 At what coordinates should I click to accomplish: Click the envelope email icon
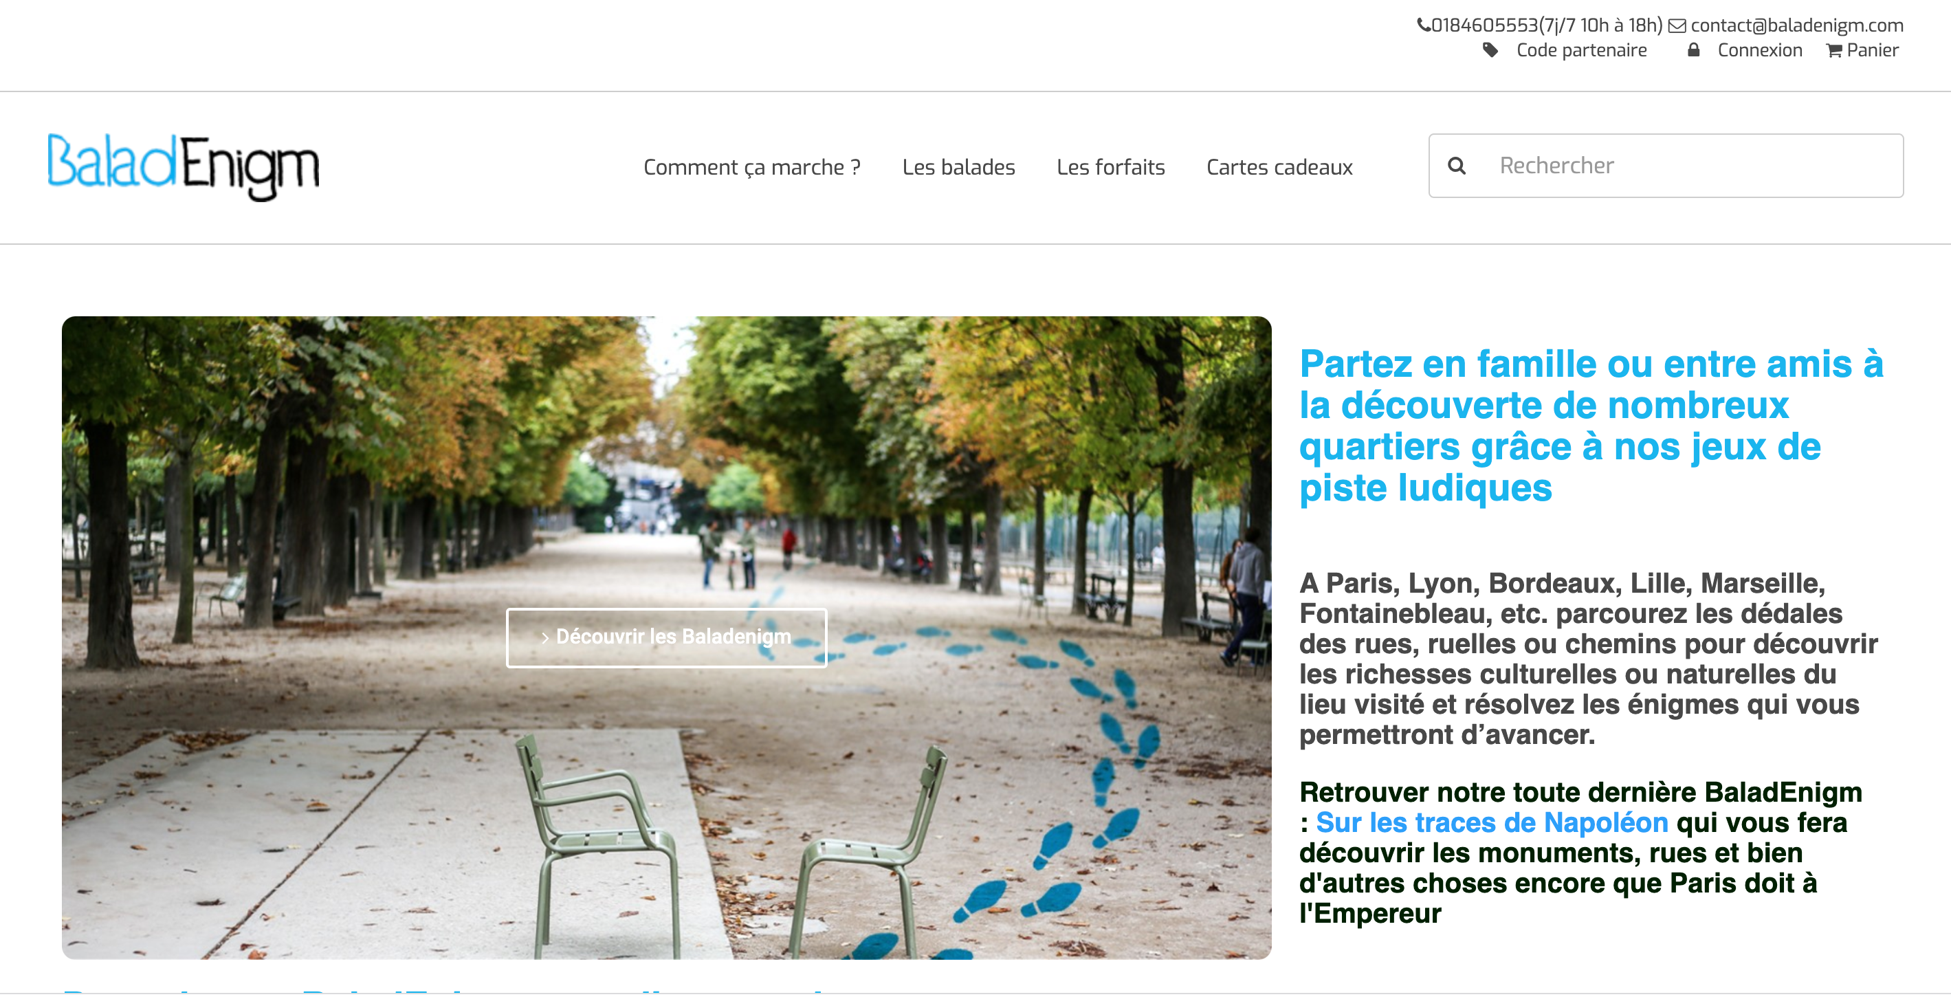click(x=1677, y=25)
